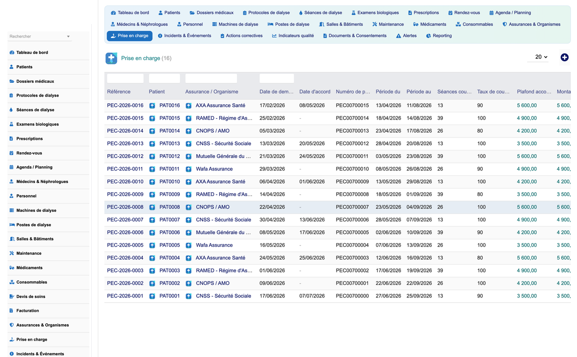Open Documents & Consentements top tab
This screenshot has height=357, width=577.
(x=354, y=36)
